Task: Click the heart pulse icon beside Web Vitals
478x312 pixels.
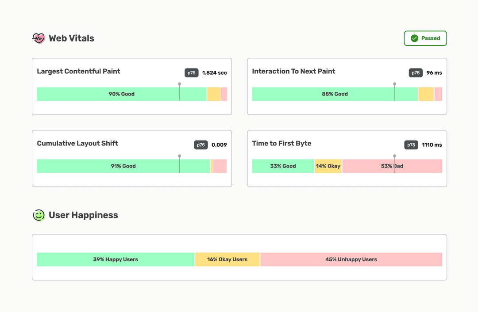Action: pyautogui.click(x=39, y=38)
